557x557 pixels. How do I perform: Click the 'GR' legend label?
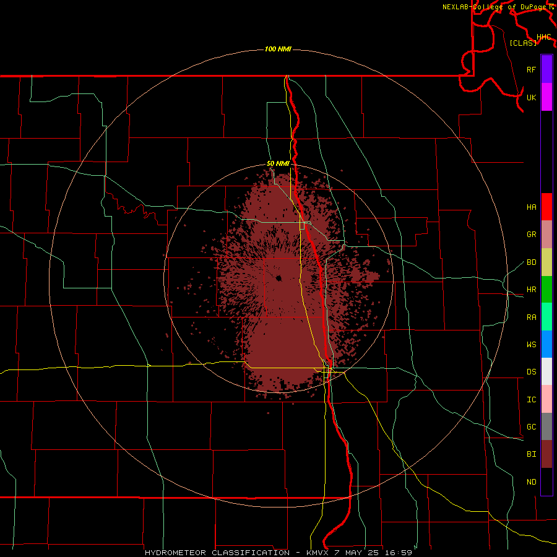[x=531, y=235]
